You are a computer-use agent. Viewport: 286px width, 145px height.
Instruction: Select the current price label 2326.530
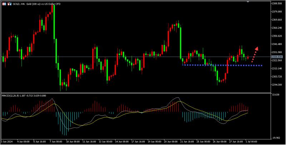[277, 57]
